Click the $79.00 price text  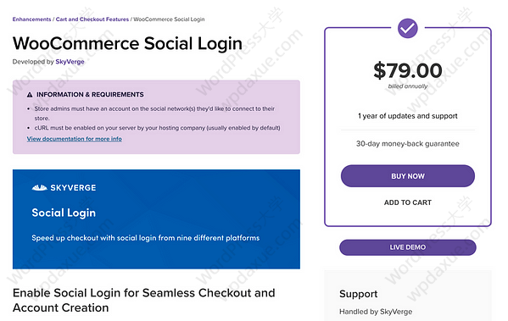pos(408,70)
